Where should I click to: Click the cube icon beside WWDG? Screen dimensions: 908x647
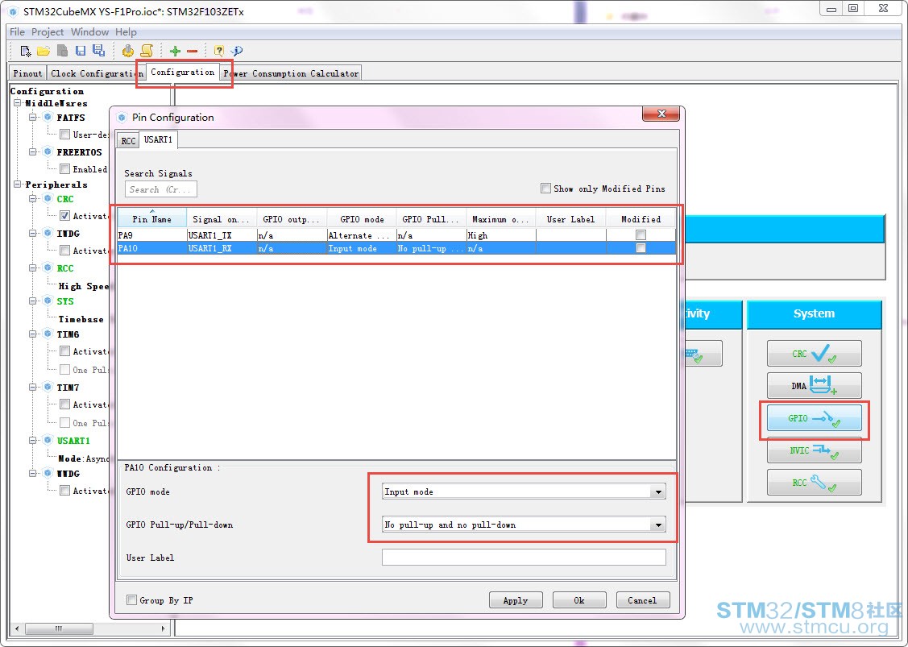48,473
